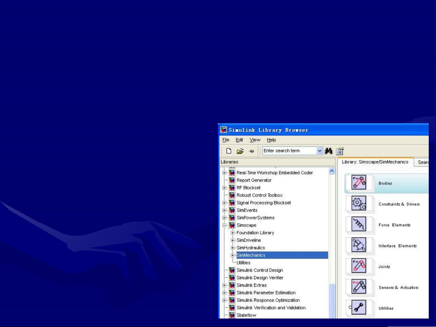
Task: Select the SimDriveline tree row
Action: pyautogui.click(x=249, y=240)
